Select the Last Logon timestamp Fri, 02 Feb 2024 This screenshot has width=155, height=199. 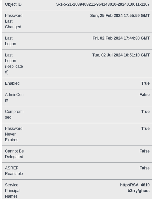coord(121,38)
